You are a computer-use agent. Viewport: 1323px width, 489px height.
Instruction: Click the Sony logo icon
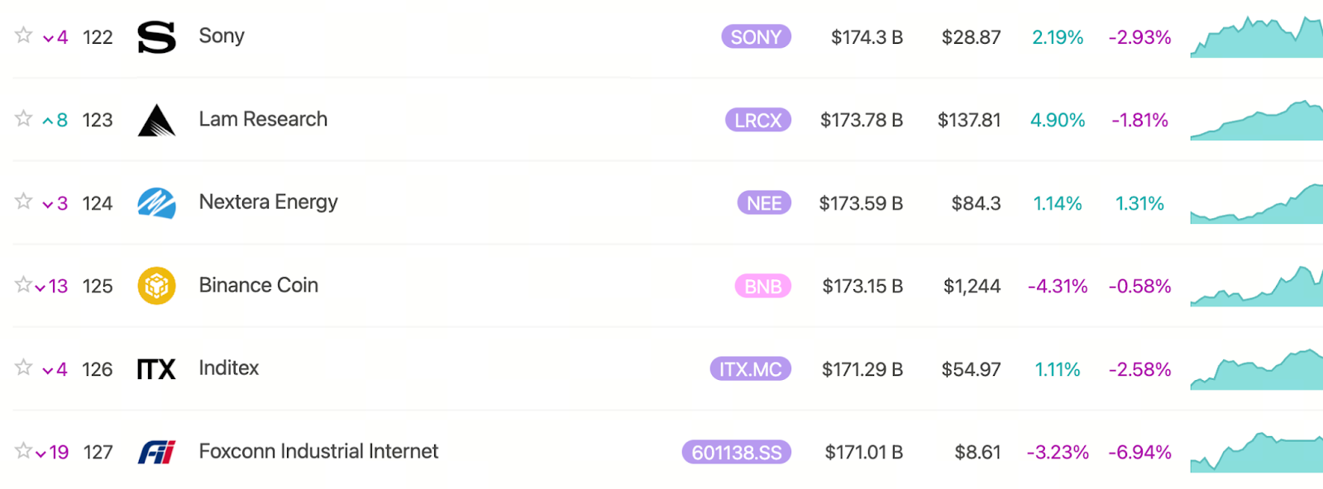(x=156, y=37)
